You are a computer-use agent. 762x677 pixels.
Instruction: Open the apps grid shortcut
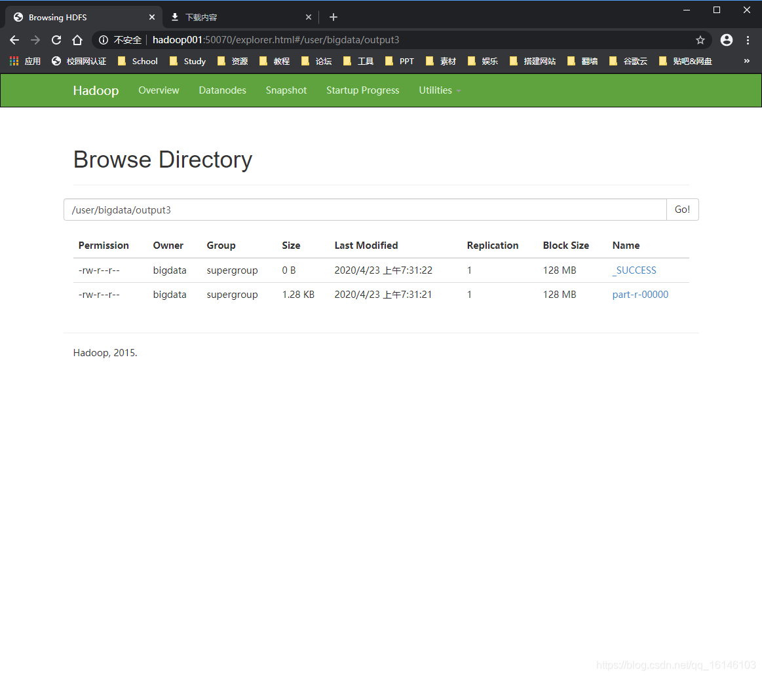pos(25,61)
